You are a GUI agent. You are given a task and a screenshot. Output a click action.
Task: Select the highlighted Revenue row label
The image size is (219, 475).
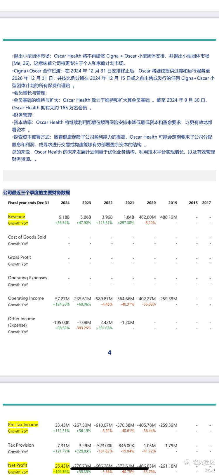[16, 217]
